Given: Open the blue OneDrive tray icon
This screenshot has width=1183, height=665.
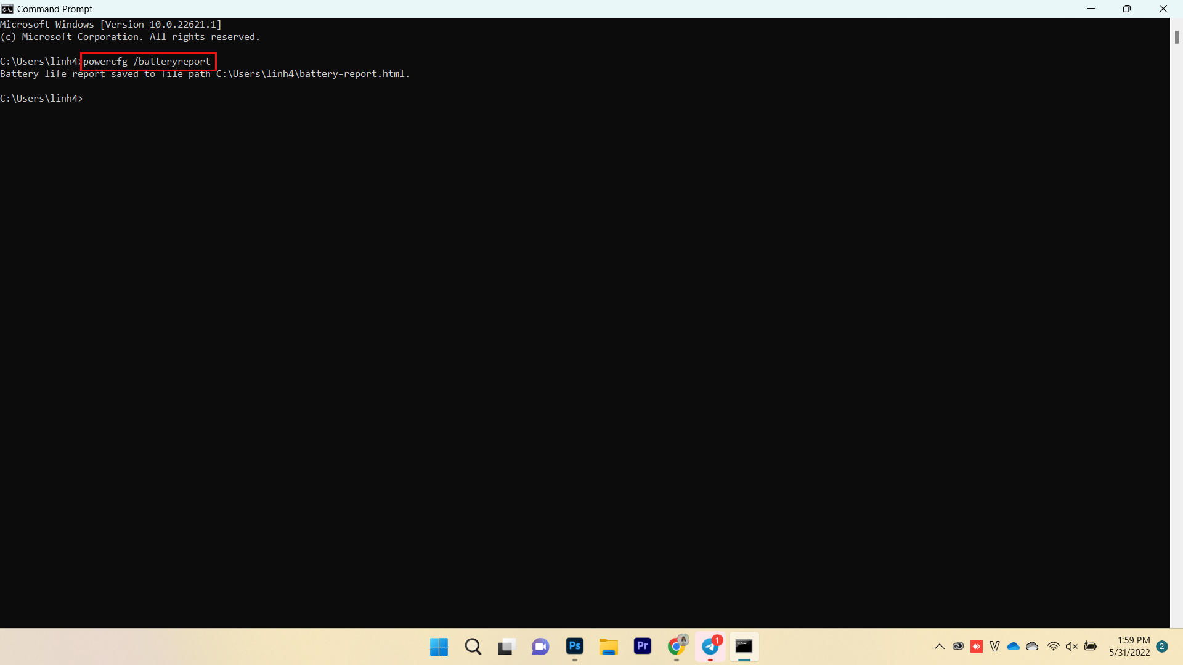Looking at the screenshot, I should click(1013, 647).
